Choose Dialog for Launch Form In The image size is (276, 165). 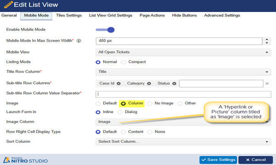[120, 112]
